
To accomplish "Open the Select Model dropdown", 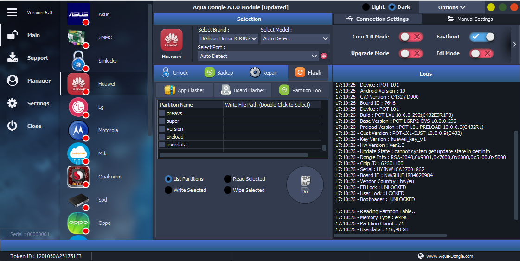I will [x=295, y=38].
